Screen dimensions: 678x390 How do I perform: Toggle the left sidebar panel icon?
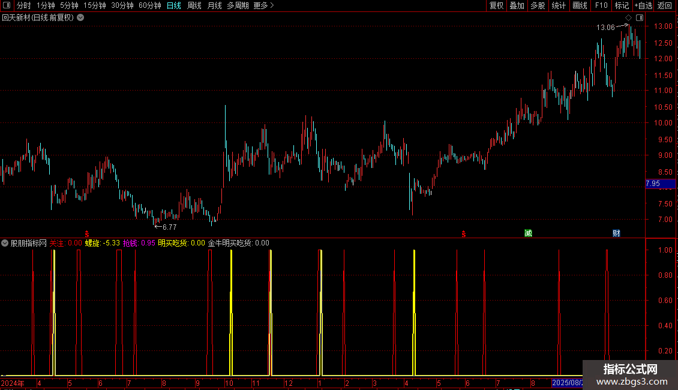point(7,5)
